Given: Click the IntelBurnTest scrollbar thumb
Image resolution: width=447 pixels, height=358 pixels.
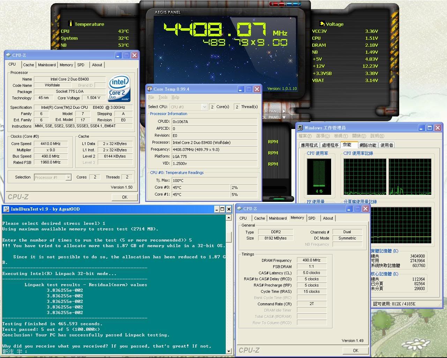Looking at the screenshot, I should coord(229,237).
